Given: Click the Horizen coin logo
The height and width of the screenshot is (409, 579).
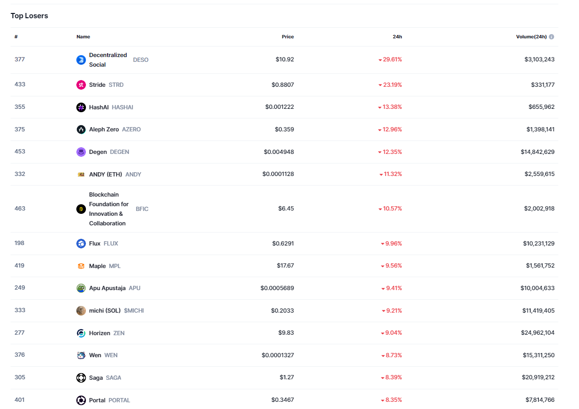Looking at the screenshot, I should point(81,333).
